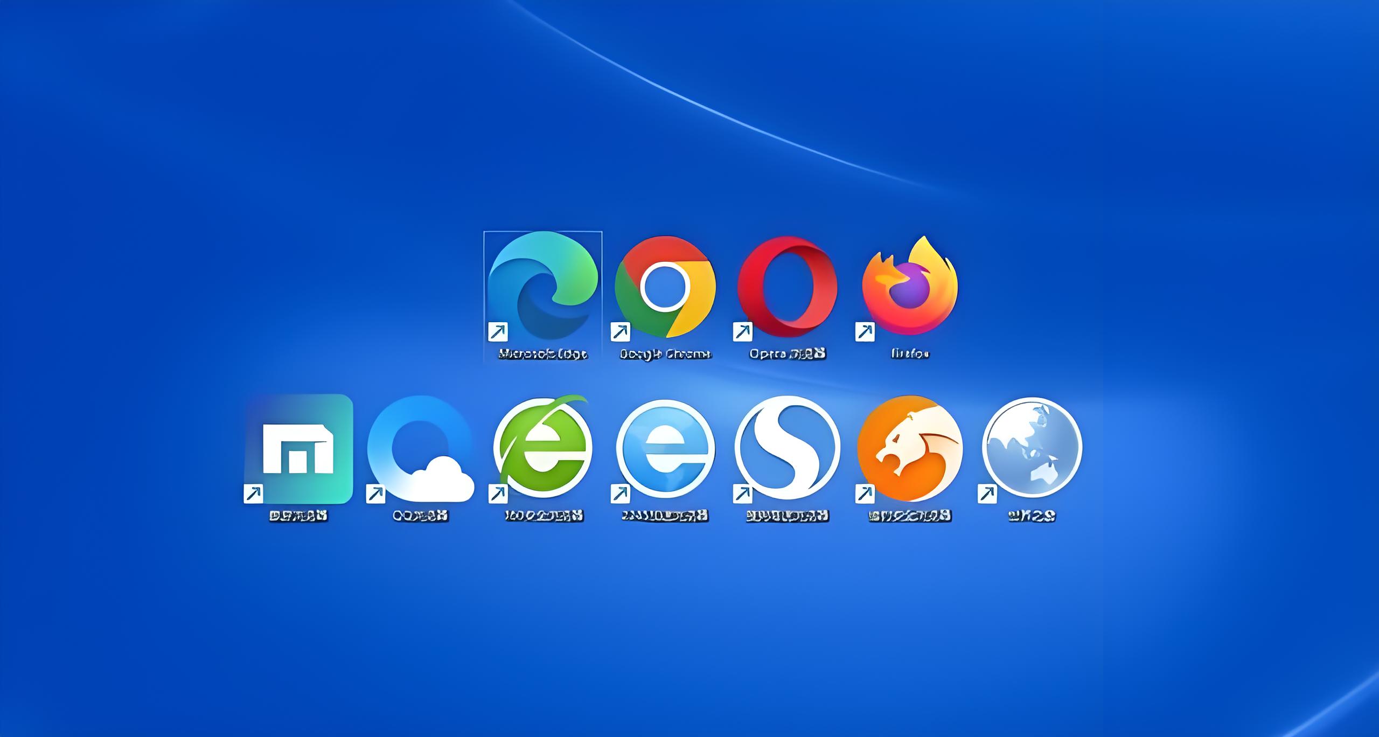The width and height of the screenshot is (1379, 737).
Task: Click the Opera shortcut's text label
Action: tap(788, 353)
